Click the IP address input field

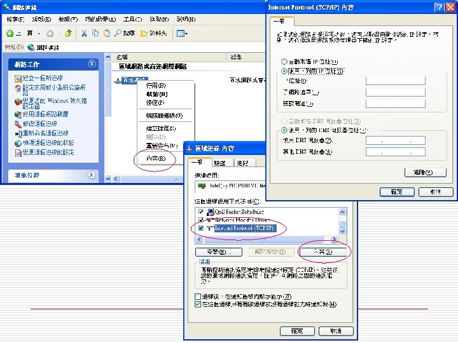click(x=396, y=81)
